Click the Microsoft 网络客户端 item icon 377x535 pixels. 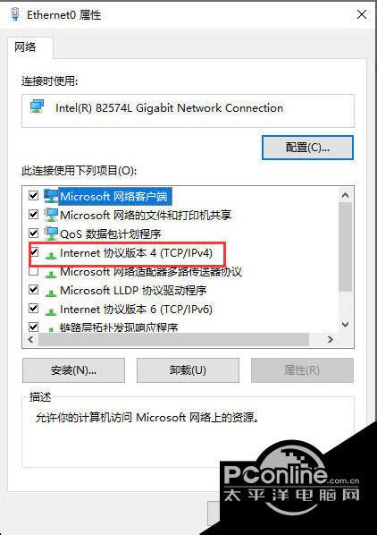pos(51,196)
